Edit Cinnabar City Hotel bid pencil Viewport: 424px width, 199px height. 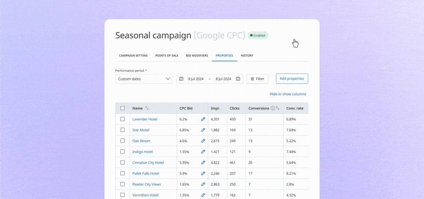pos(203,163)
